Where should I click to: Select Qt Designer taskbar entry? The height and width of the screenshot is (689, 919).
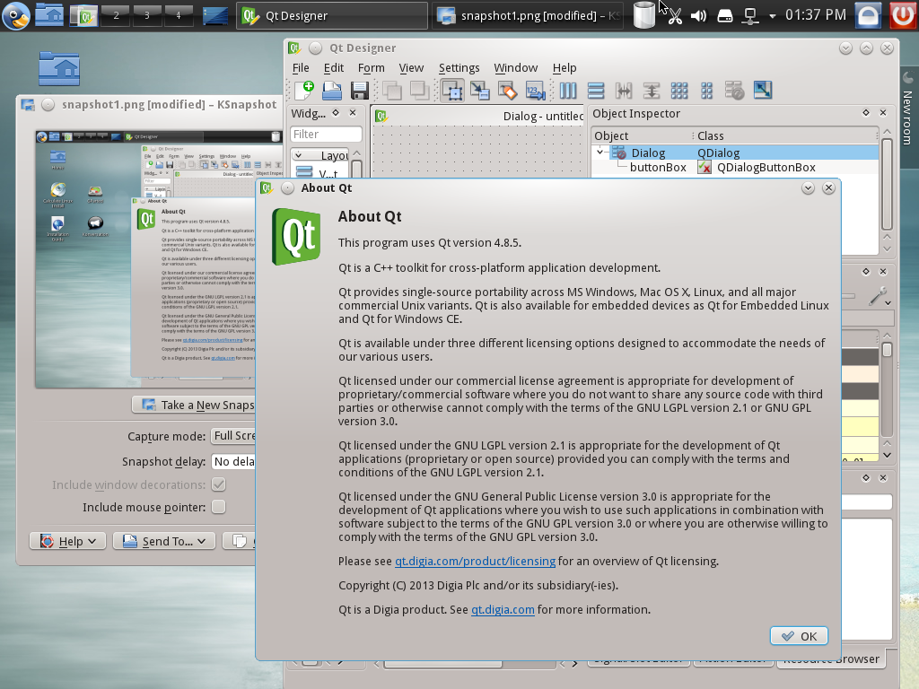332,15
